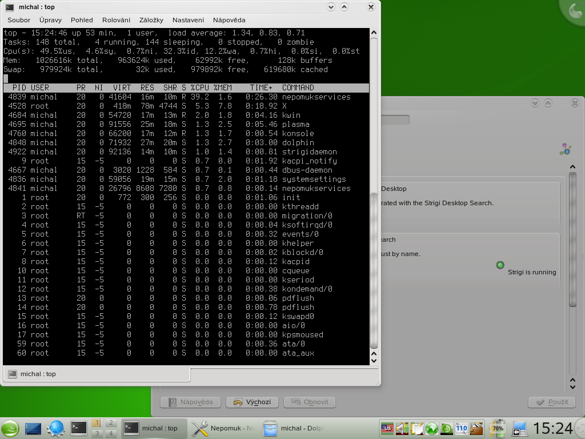Click the 'Strigi is running' status label
585x439 pixels.
pos(532,272)
